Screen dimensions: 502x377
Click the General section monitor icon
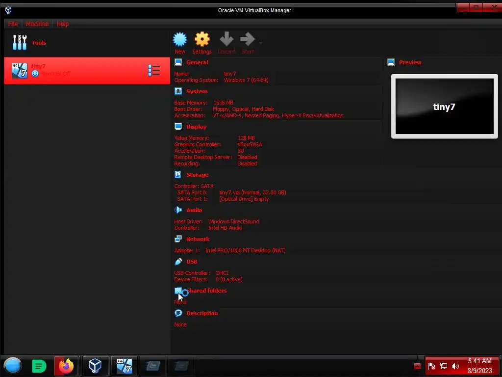(x=178, y=62)
